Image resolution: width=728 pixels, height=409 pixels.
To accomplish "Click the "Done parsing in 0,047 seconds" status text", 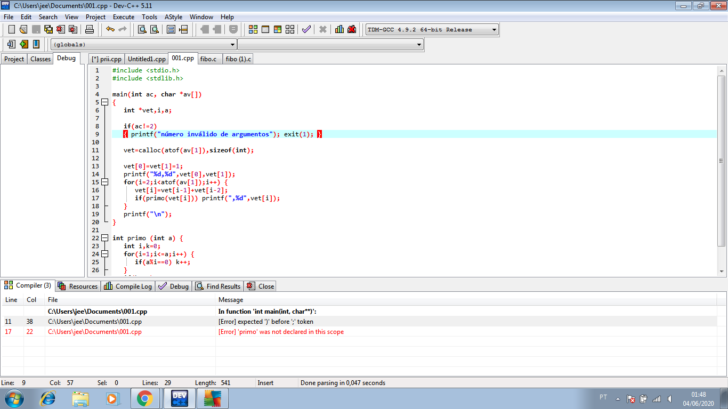I will [343, 383].
